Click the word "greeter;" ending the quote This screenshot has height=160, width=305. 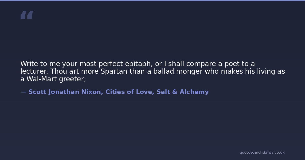(x=72, y=79)
